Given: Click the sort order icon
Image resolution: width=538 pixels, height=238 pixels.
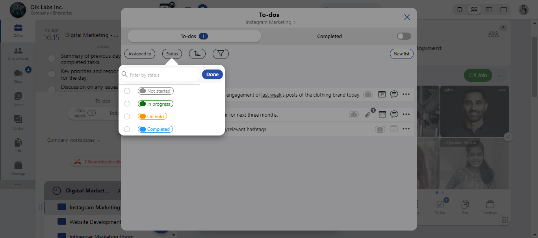Looking at the screenshot, I should [197, 54].
